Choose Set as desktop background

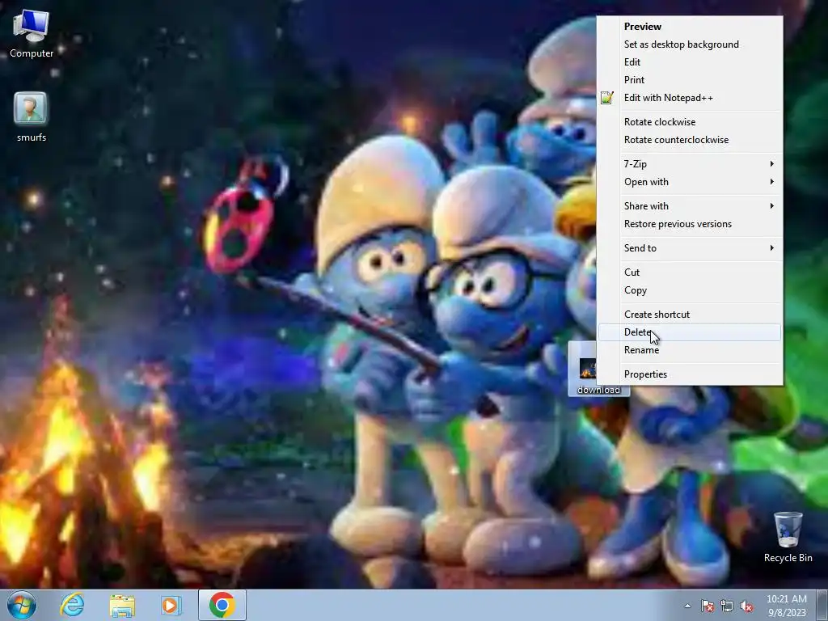[690, 44]
